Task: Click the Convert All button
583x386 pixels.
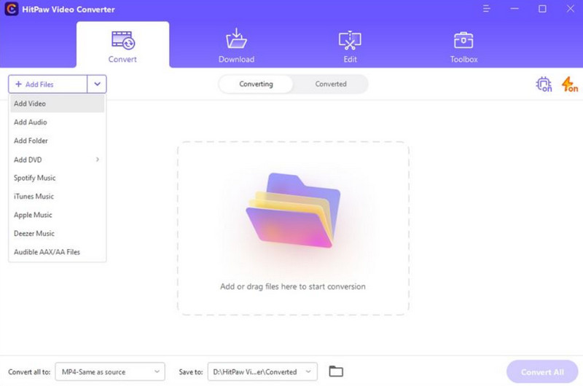Action: pyautogui.click(x=542, y=372)
